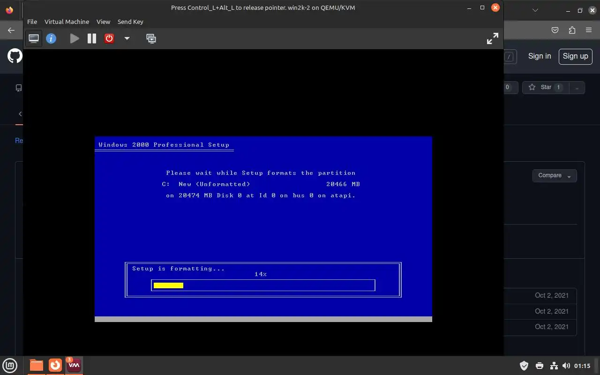This screenshot has width=600, height=375.
Task: Click the first Oct 2, 2021 date
Action: (552, 295)
